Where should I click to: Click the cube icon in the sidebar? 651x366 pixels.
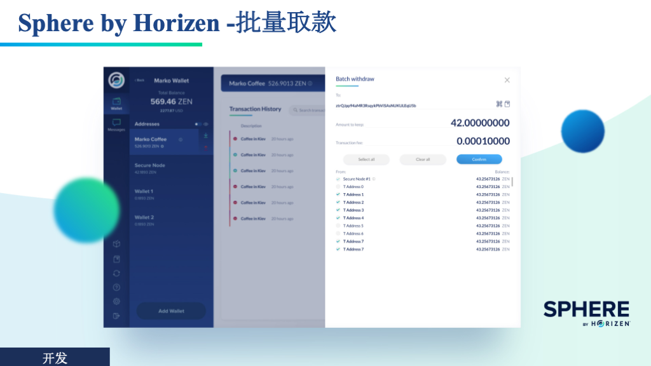tap(117, 244)
